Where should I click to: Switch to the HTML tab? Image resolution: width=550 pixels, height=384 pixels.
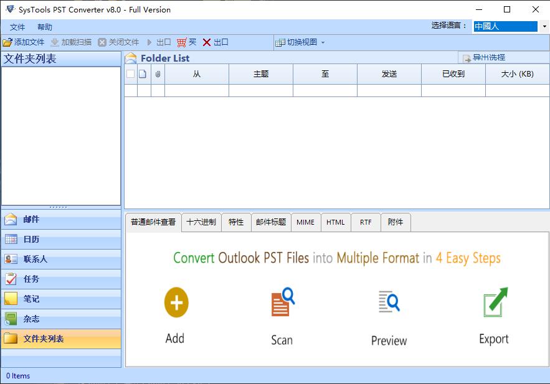336,222
